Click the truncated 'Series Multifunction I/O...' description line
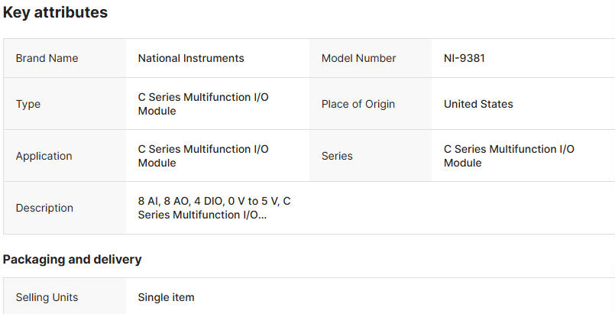 click(x=202, y=215)
